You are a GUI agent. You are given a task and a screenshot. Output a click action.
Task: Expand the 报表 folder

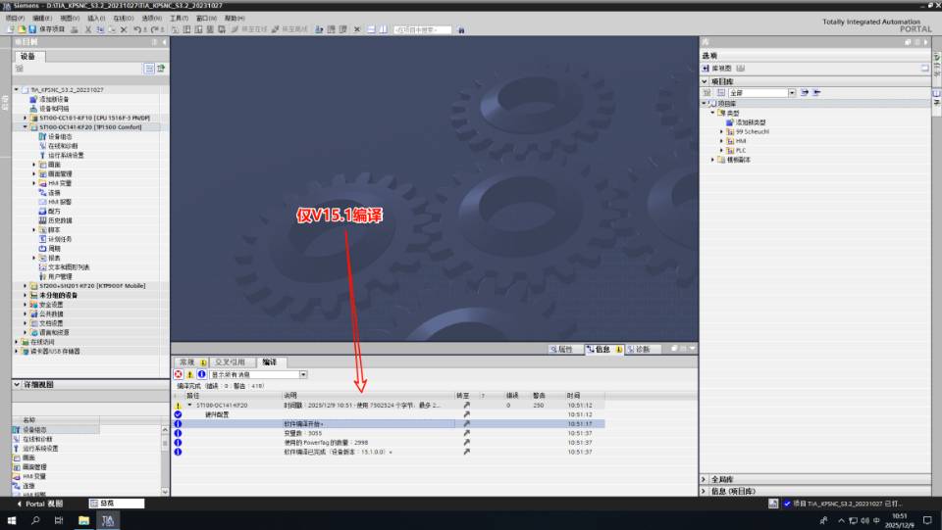(33, 258)
